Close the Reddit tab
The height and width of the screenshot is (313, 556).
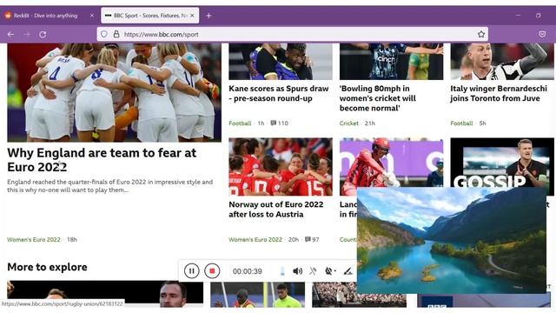tap(92, 16)
